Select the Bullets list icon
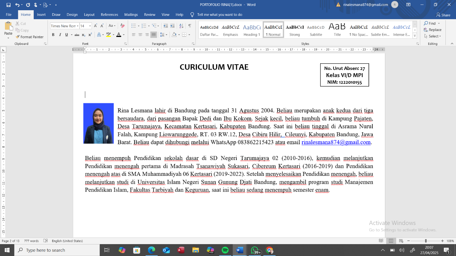 (x=133, y=26)
